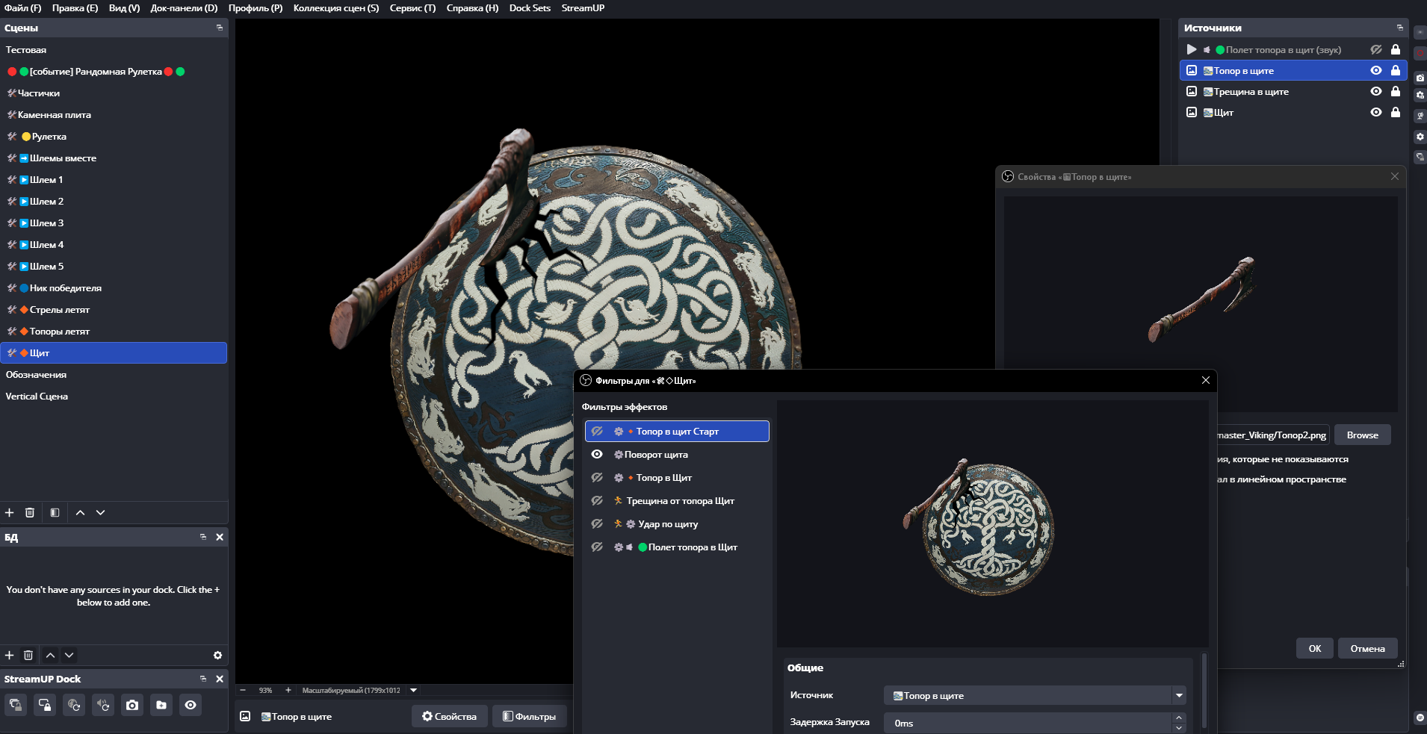Open the Источник dropdown in filter settings
The height and width of the screenshot is (734, 1427).
point(1179,695)
